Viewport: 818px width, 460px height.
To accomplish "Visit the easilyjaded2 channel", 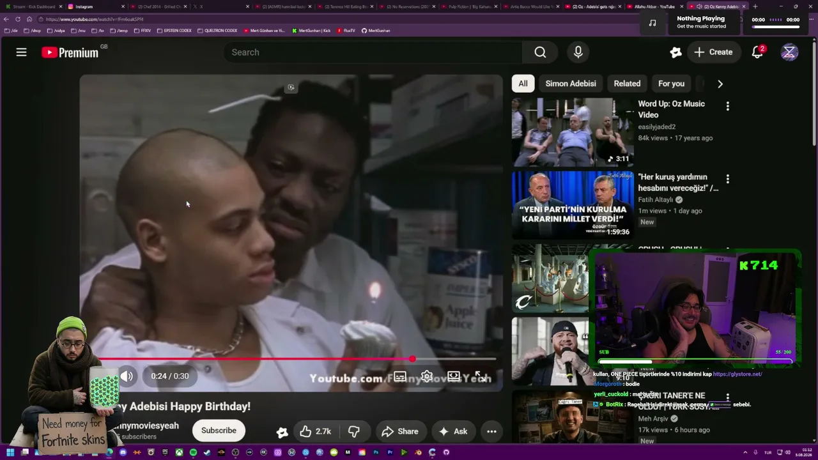I will pos(656,126).
